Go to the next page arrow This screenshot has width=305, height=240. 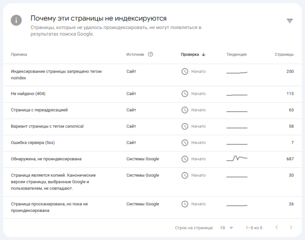pos(291,227)
